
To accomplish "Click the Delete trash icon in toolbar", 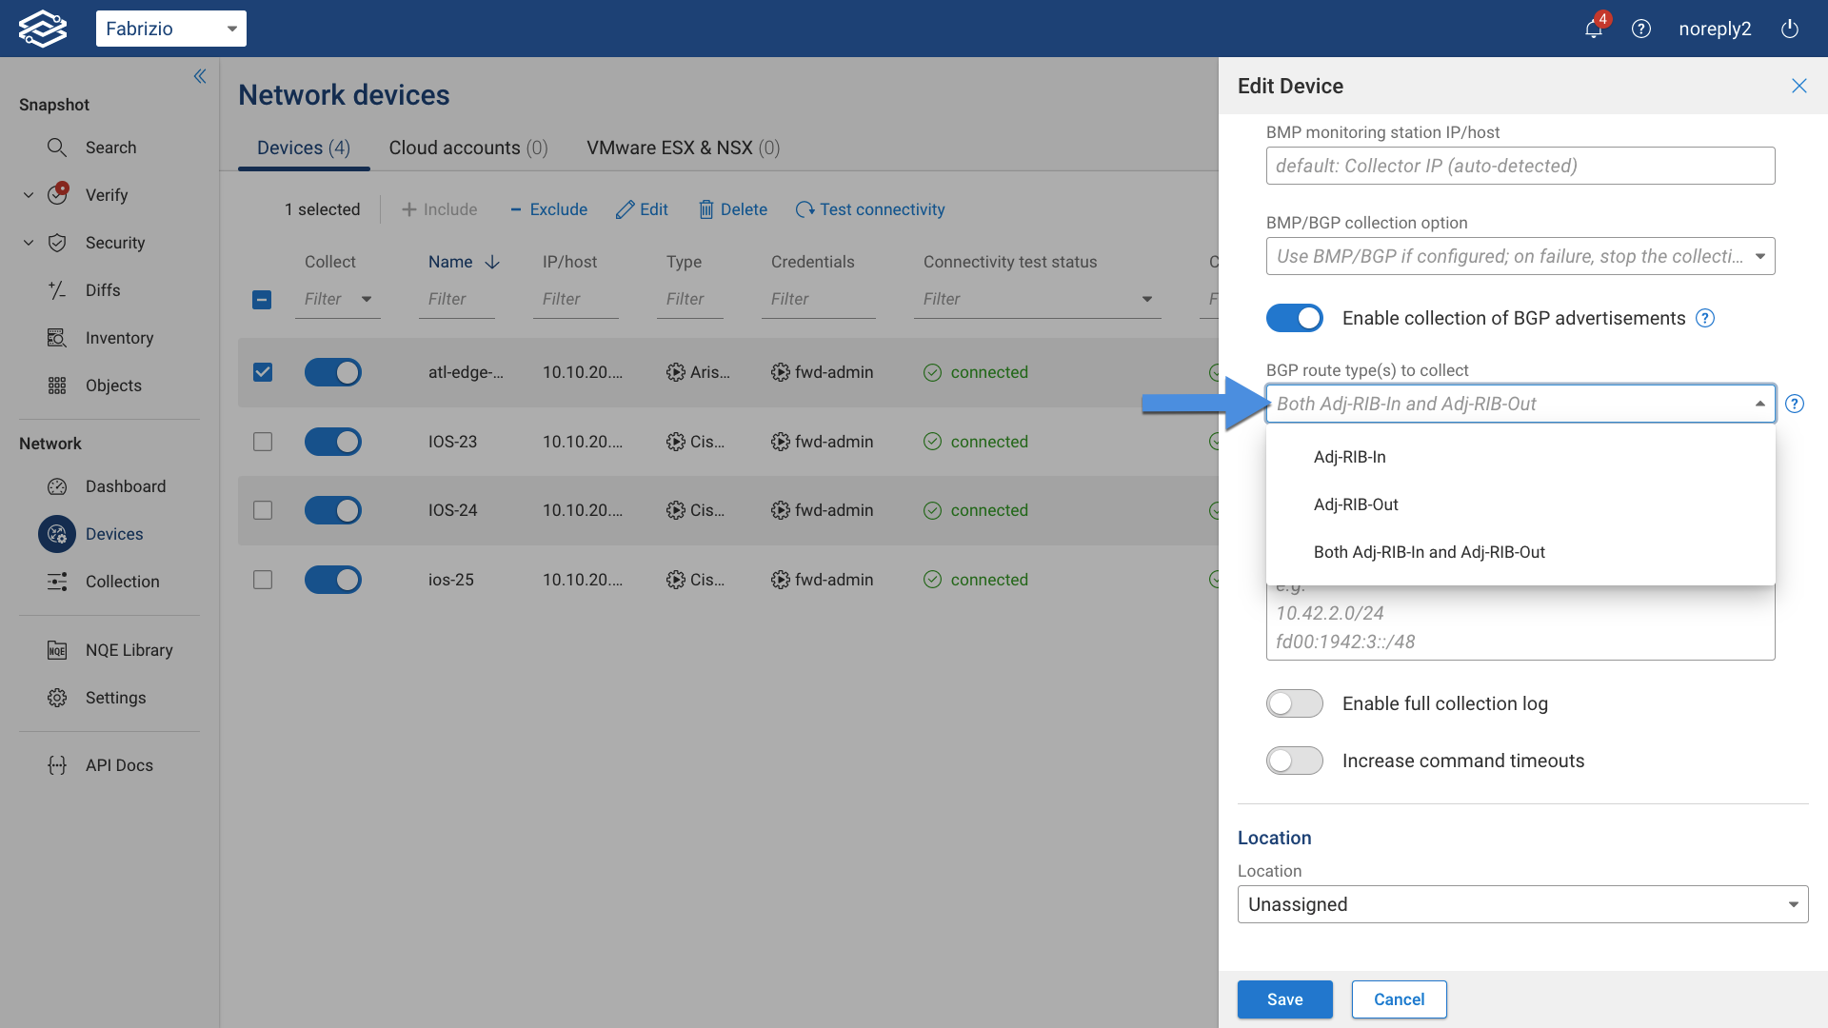I will (x=705, y=209).
